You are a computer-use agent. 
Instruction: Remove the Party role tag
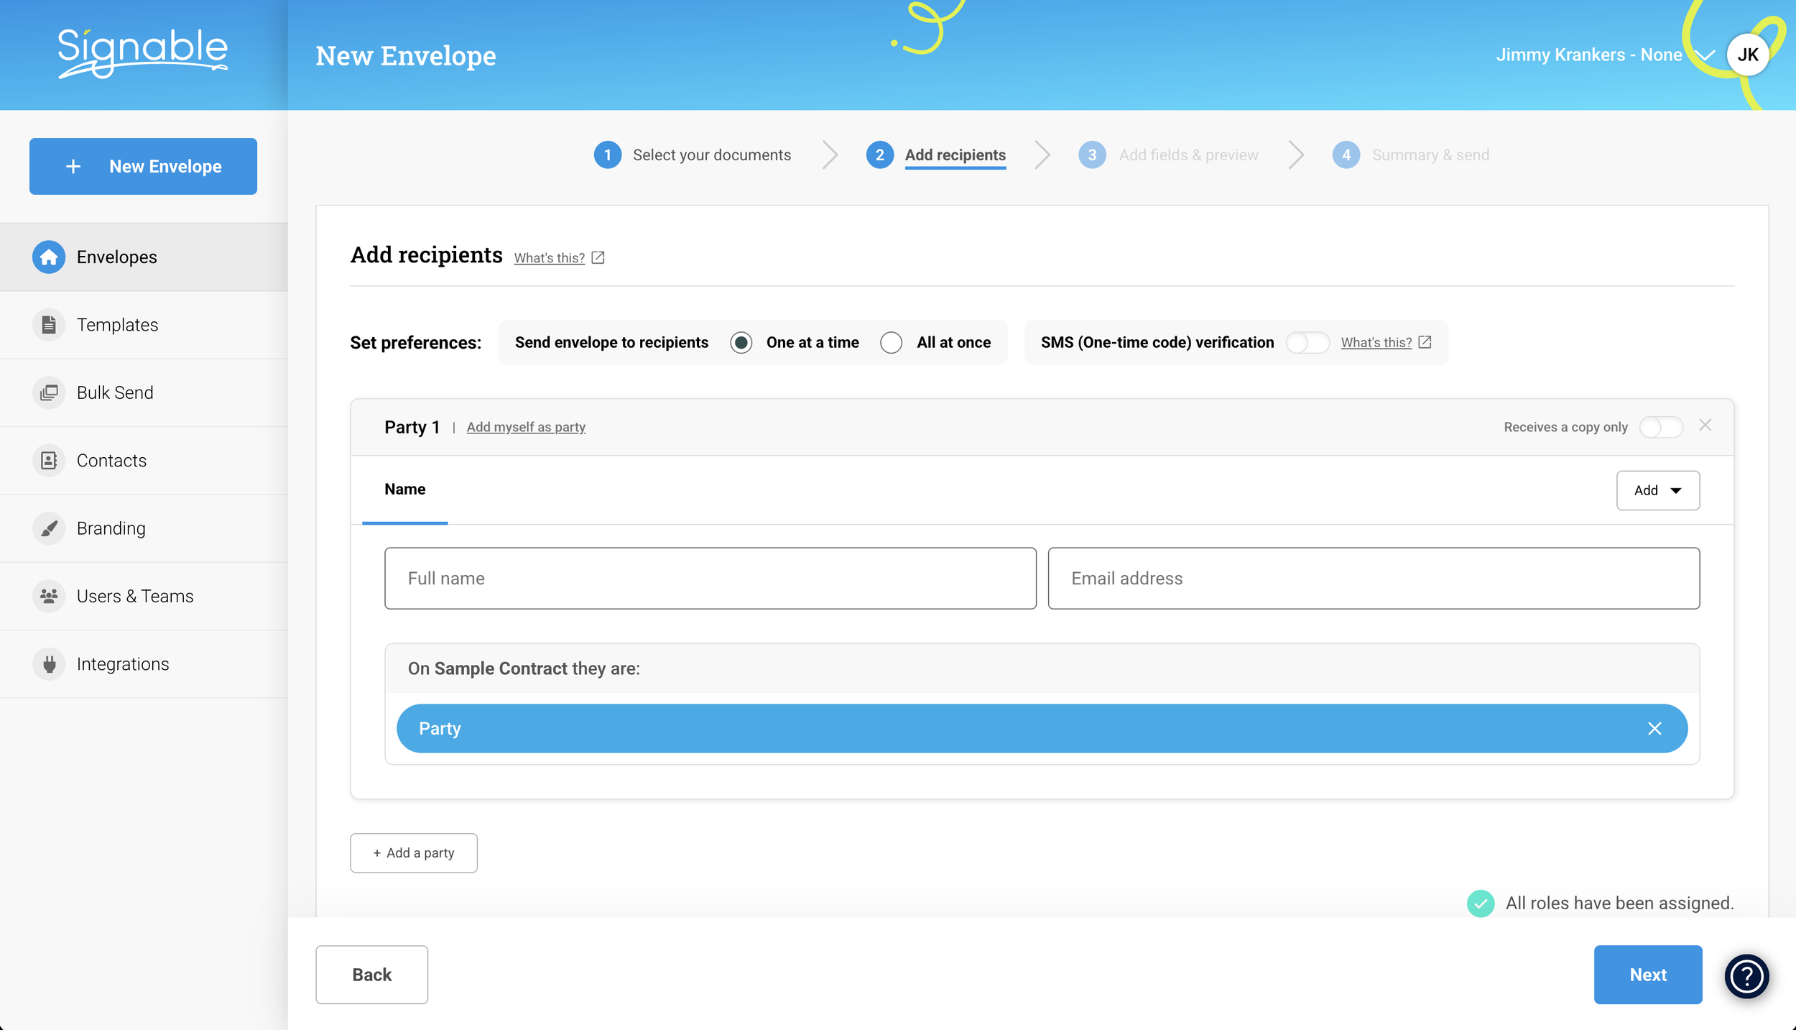click(1654, 728)
